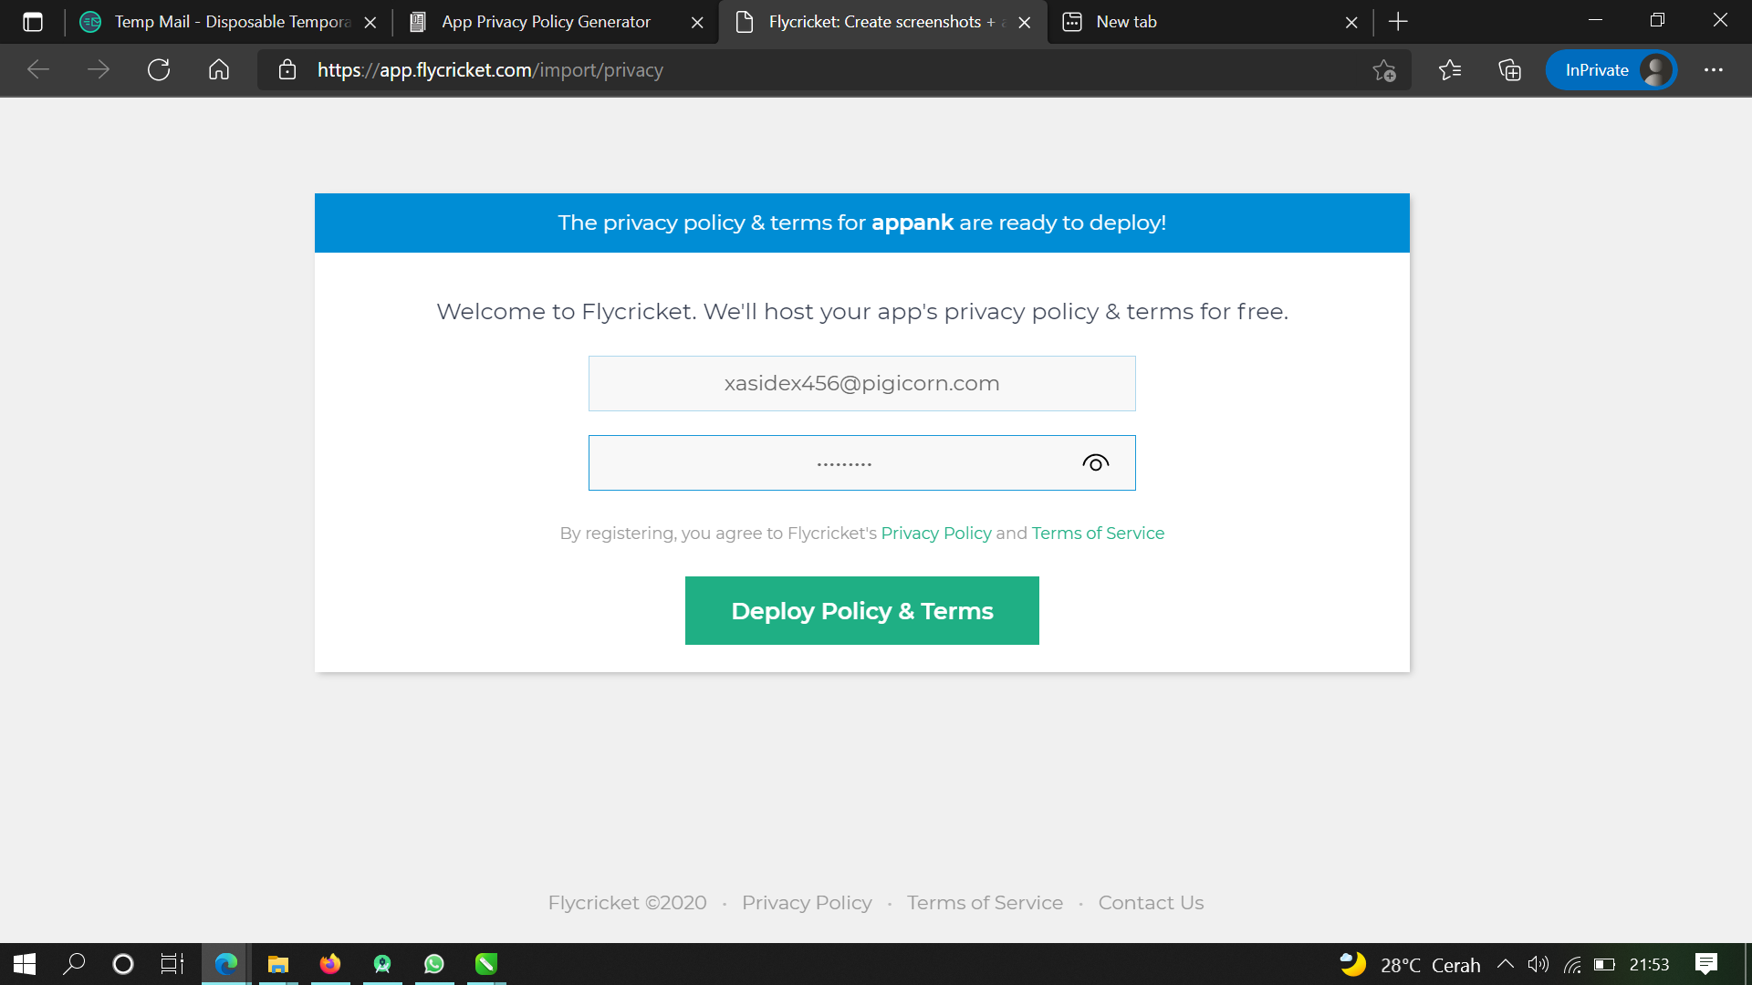Open the Collections panel
1752x985 pixels.
pos(1510,70)
